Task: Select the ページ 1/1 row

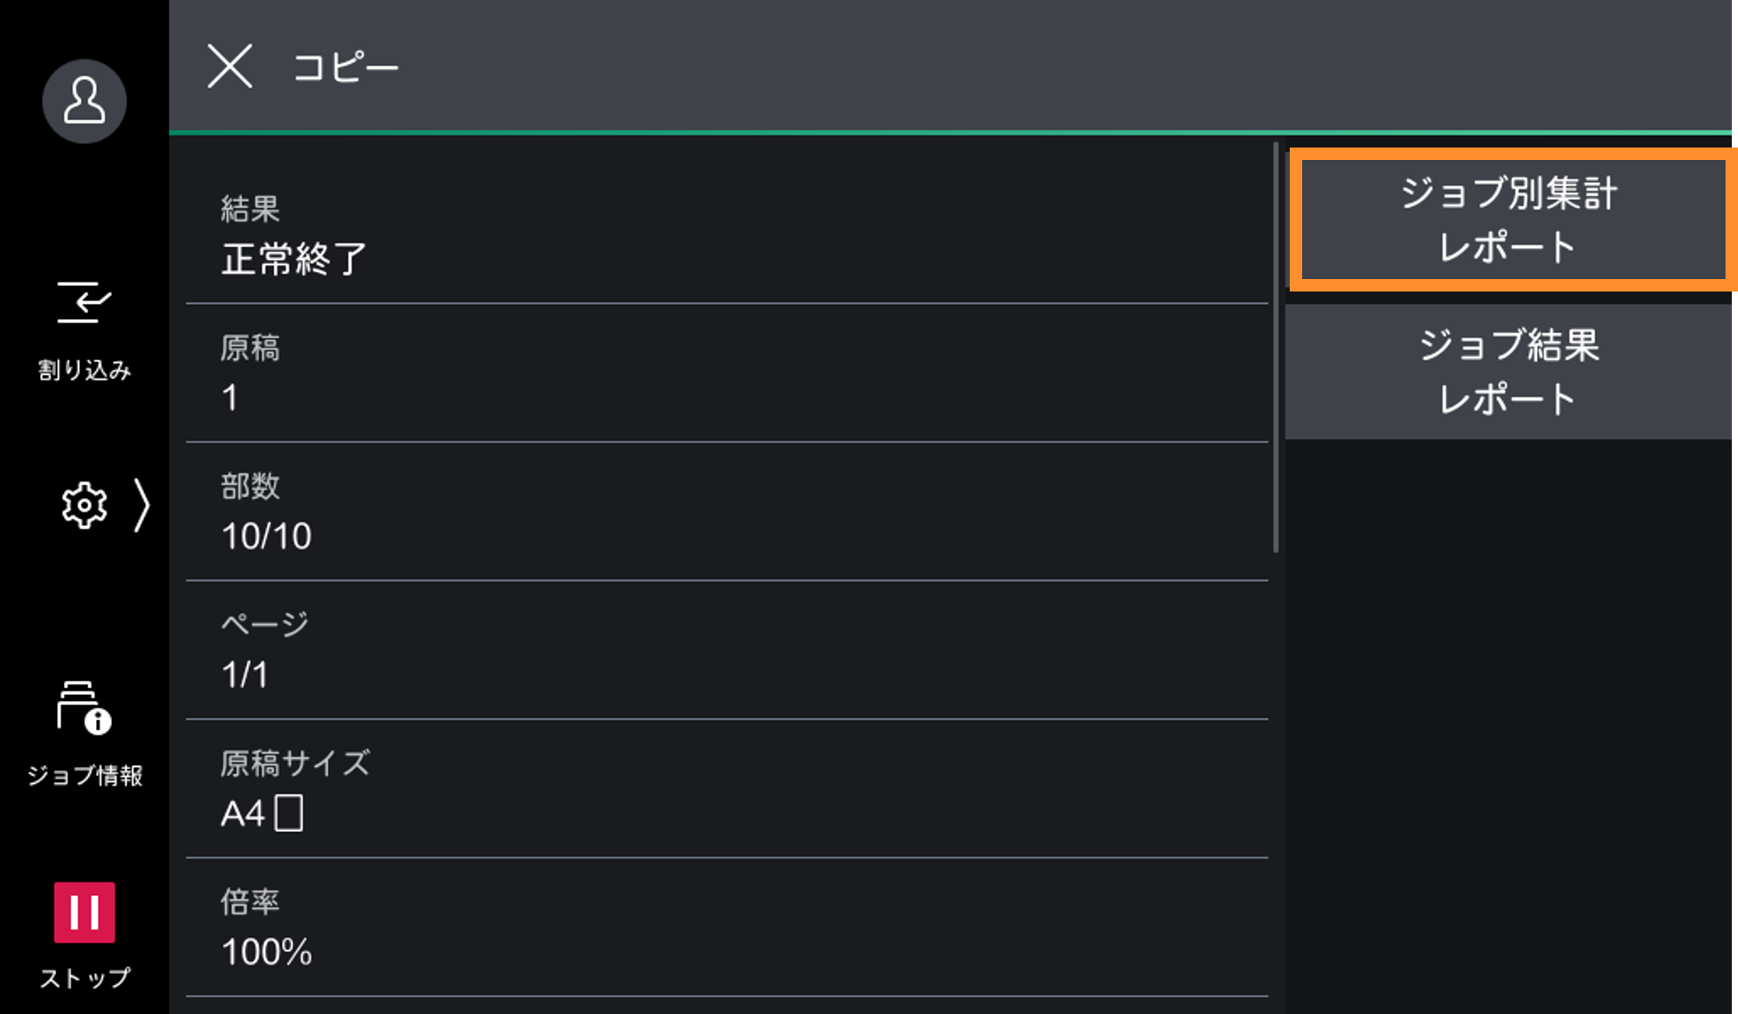Action: [726, 651]
